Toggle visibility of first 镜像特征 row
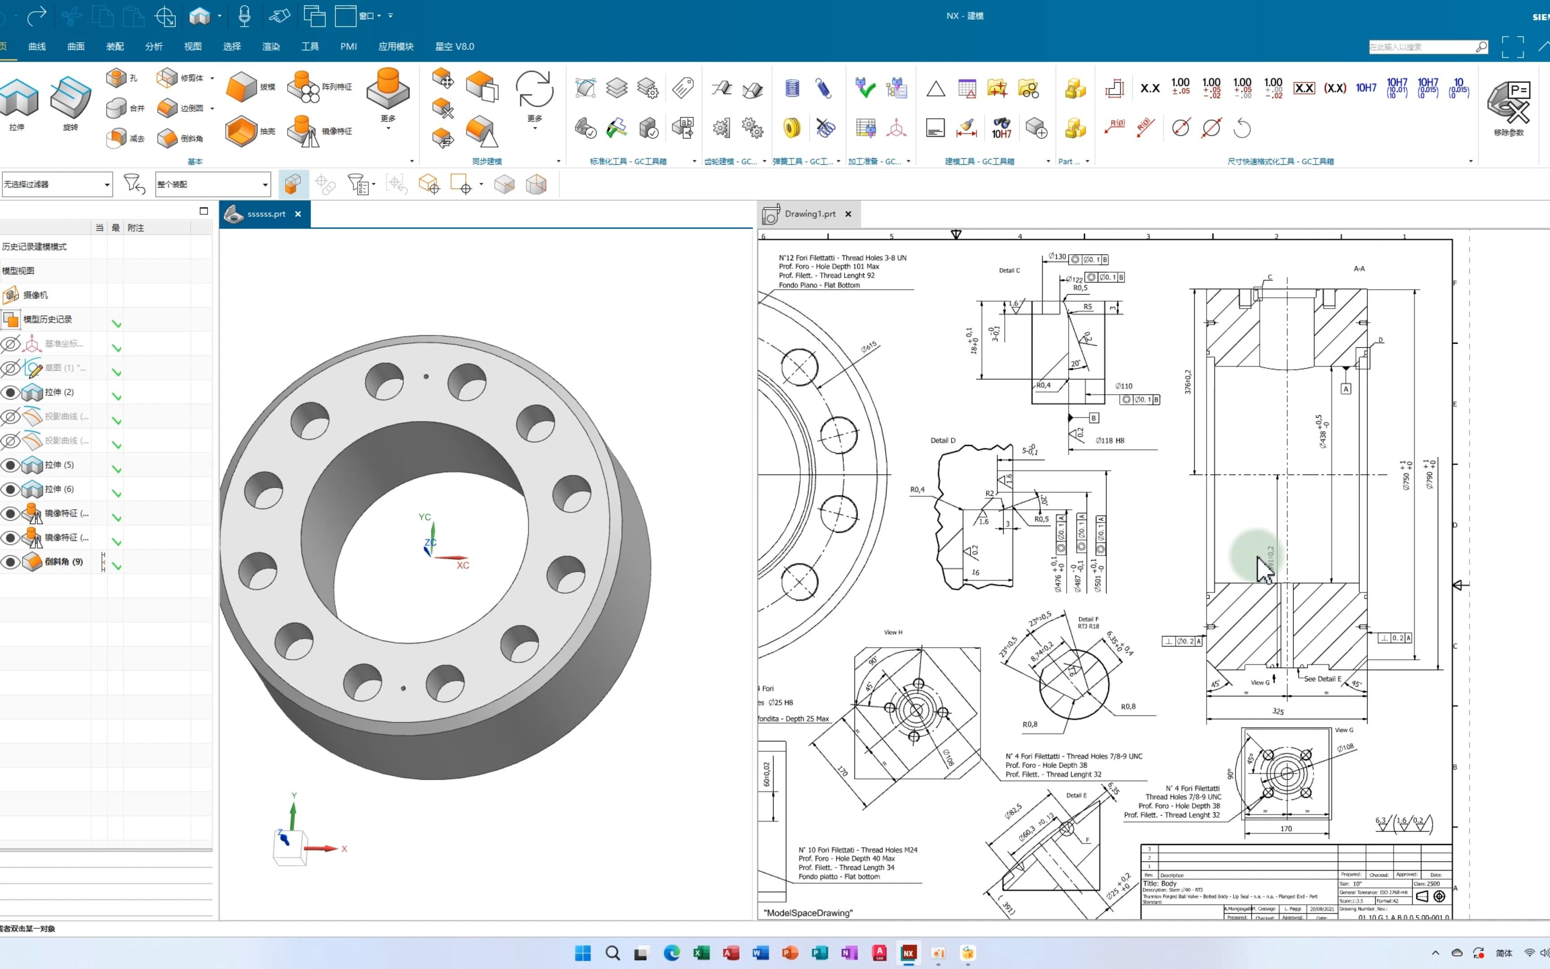 (x=10, y=513)
